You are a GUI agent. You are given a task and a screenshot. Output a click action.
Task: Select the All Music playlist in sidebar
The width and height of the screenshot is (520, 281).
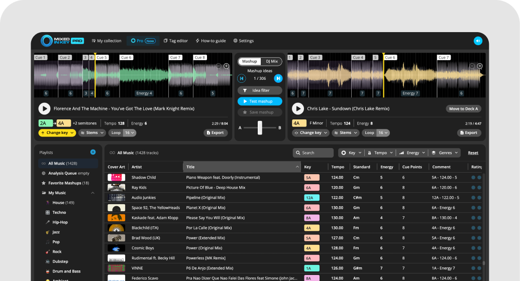[68, 164]
